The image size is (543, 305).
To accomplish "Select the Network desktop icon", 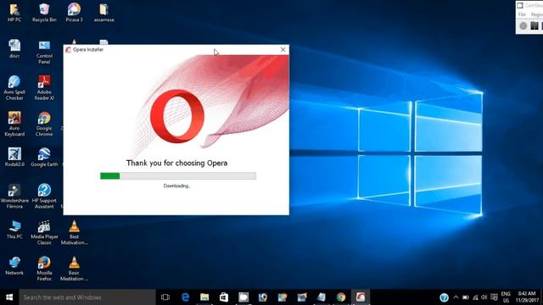I will [x=14, y=266].
